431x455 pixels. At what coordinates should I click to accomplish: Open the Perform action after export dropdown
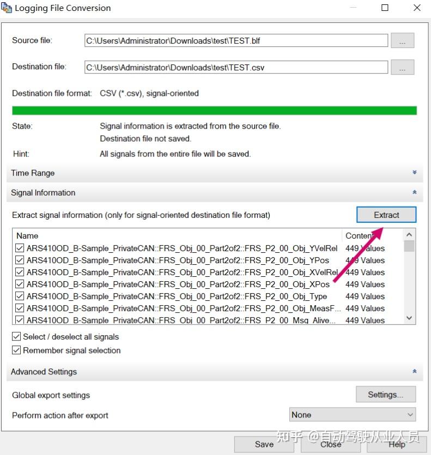pyautogui.click(x=353, y=415)
